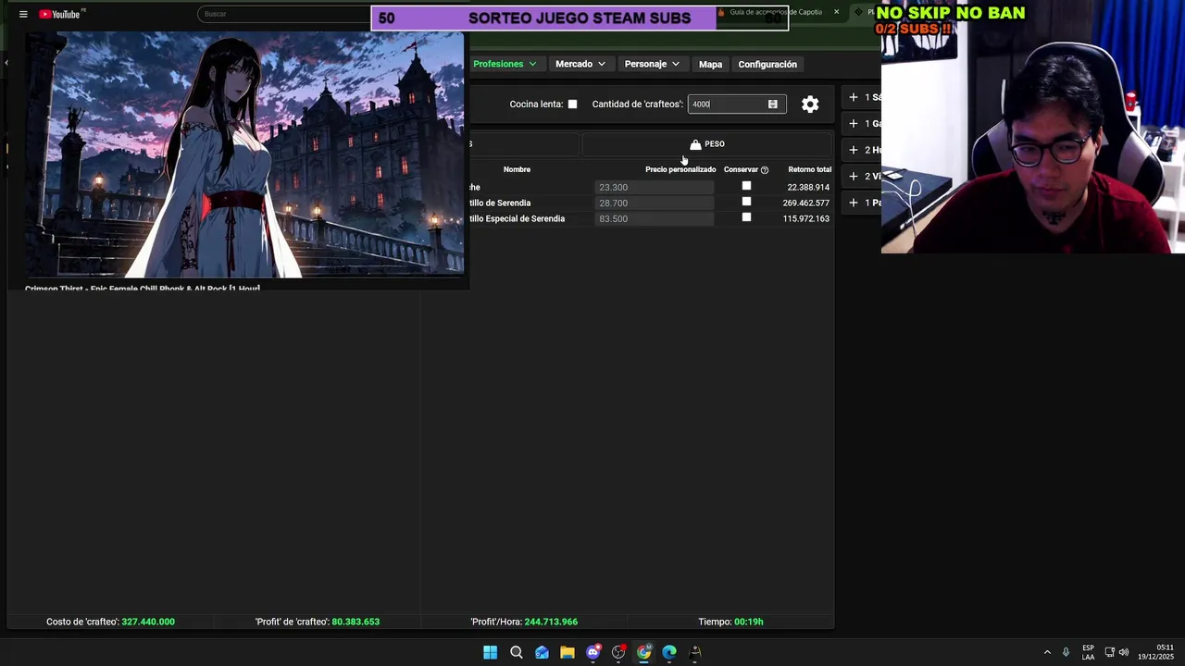Viewport: 1185px width, 666px height.
Task: Open Discord from the taskbar
Action: click(593, 652)
